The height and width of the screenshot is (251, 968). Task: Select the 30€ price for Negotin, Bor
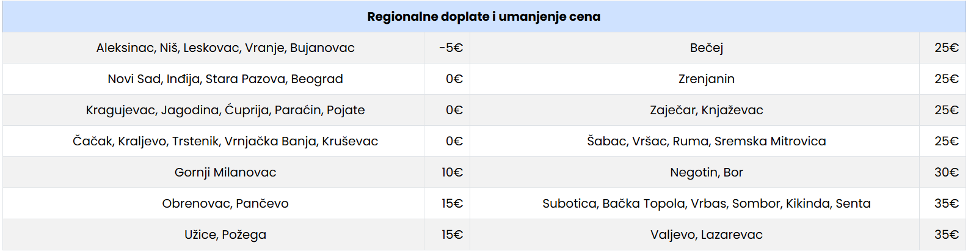pyautogui.click(x=946, y=172)
